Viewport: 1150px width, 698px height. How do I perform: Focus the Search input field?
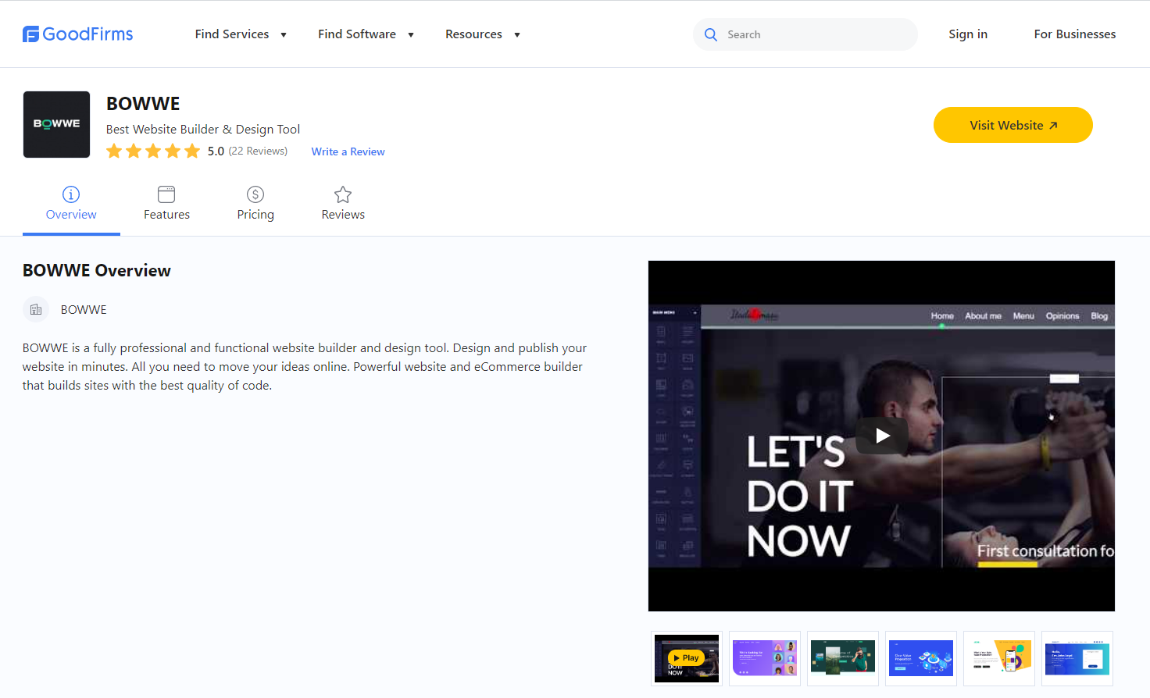tap(805, 34)
